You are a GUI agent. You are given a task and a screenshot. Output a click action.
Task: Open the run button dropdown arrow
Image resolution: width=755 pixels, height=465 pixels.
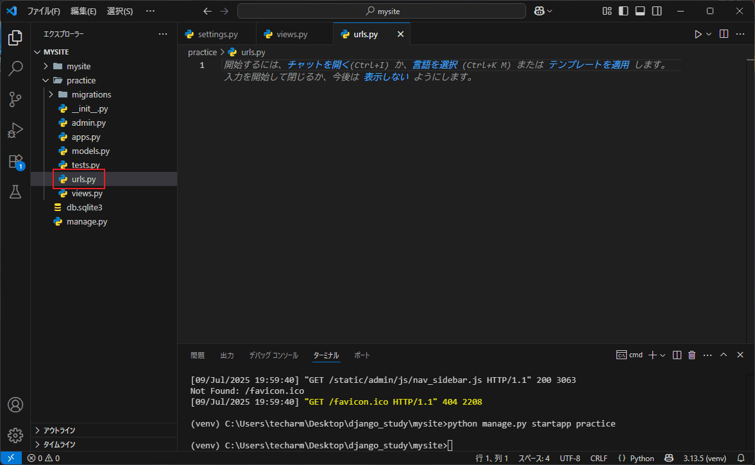[709, 34]
